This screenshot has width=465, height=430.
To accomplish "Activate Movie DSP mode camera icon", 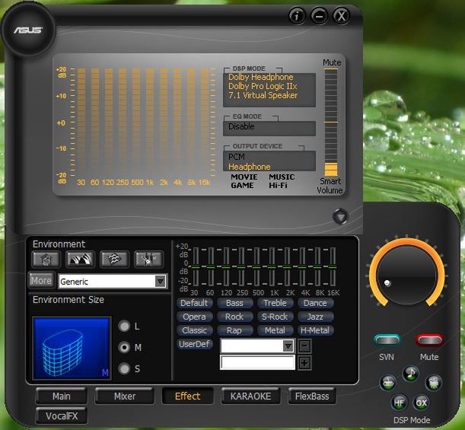I will click(433, 382).
